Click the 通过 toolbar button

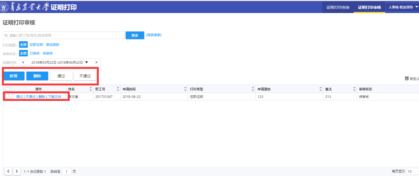coord(61,76)
